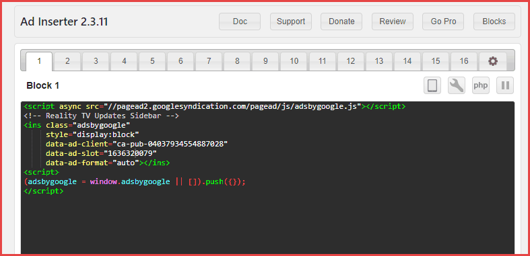Click the opening <script> tag line

click(x=42, y=173)
